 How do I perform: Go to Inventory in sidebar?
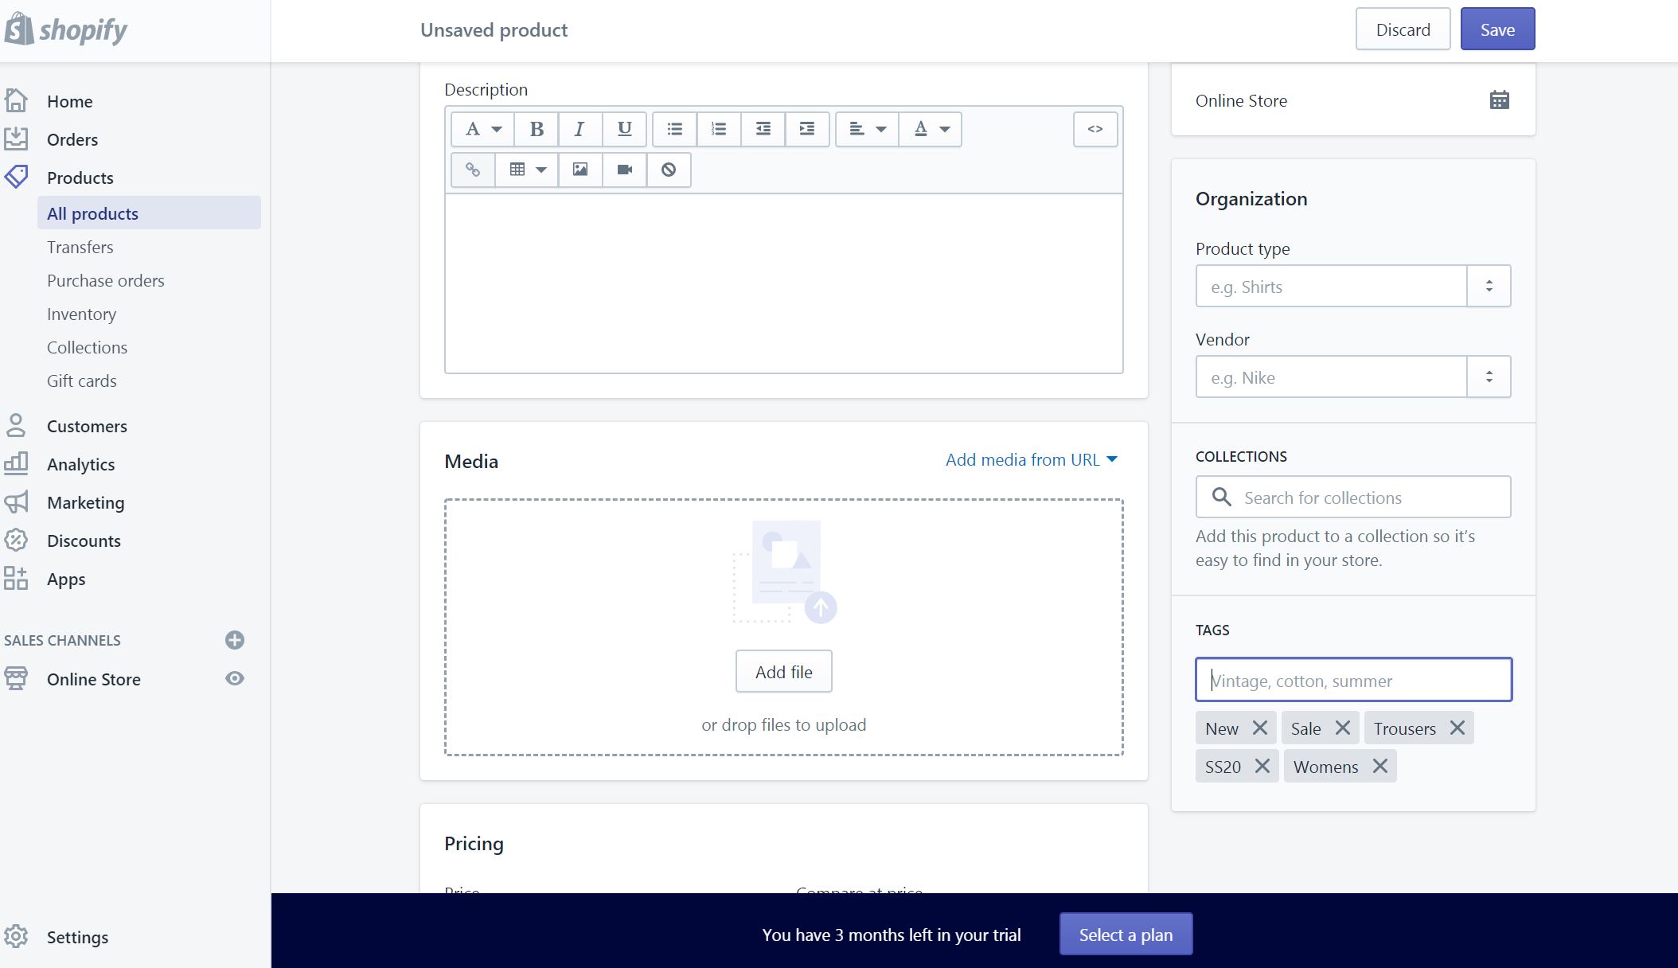click(x=81, y=314)
